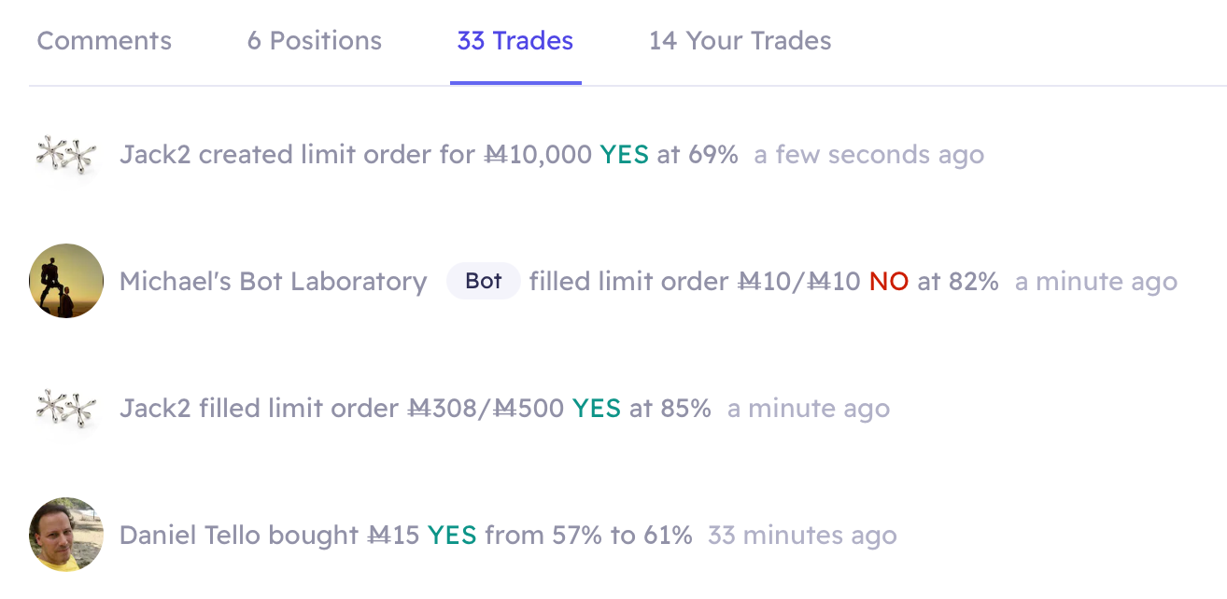Click the green YES text on the Ṁ10,000 limit order

click(x=625, y=154)
